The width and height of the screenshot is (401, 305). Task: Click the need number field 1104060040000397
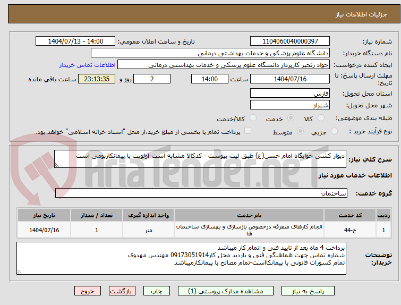tap(290, 41)
